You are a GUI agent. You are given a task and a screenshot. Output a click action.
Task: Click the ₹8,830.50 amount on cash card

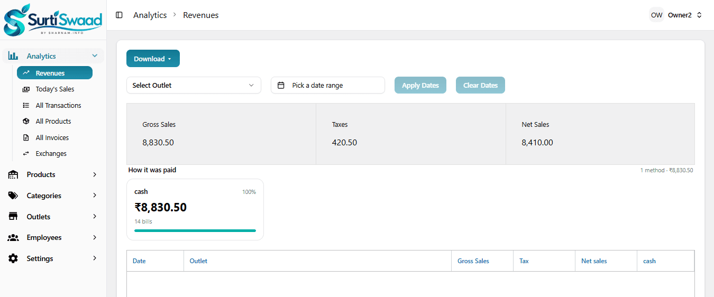(161, 207)
